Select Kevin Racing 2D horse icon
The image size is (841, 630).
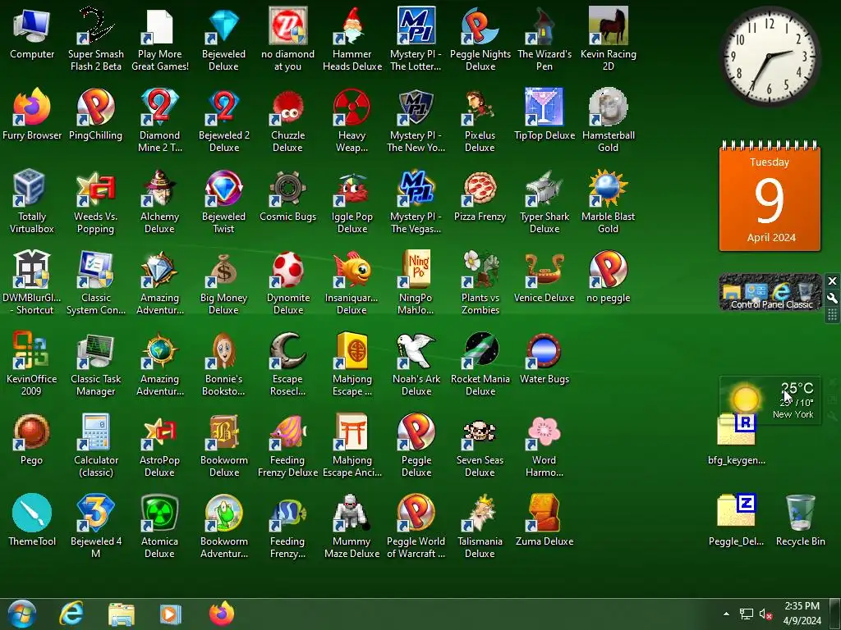tap(609, 27)
